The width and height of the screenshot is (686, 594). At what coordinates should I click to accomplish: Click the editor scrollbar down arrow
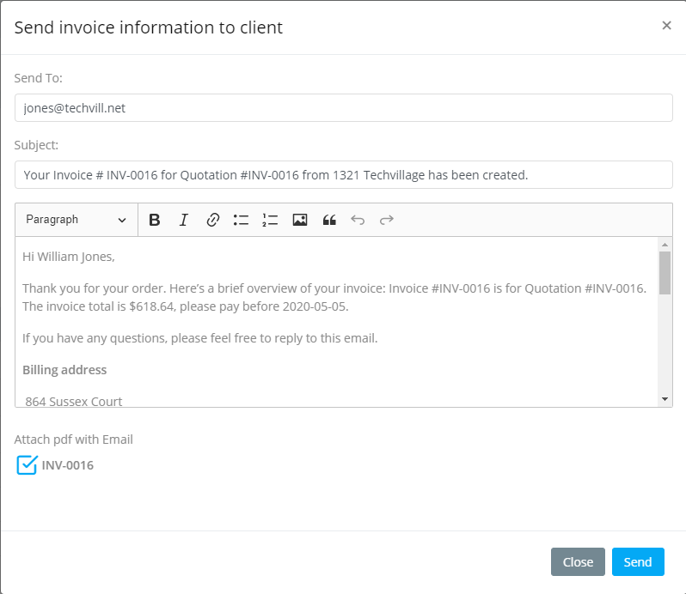click(x=665, y=400)
